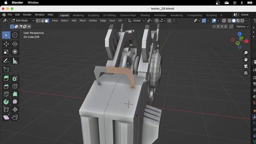The width and height of the screenshot is (256, 144).
Task: Open the File menu
Action: (x=10, y=15)
